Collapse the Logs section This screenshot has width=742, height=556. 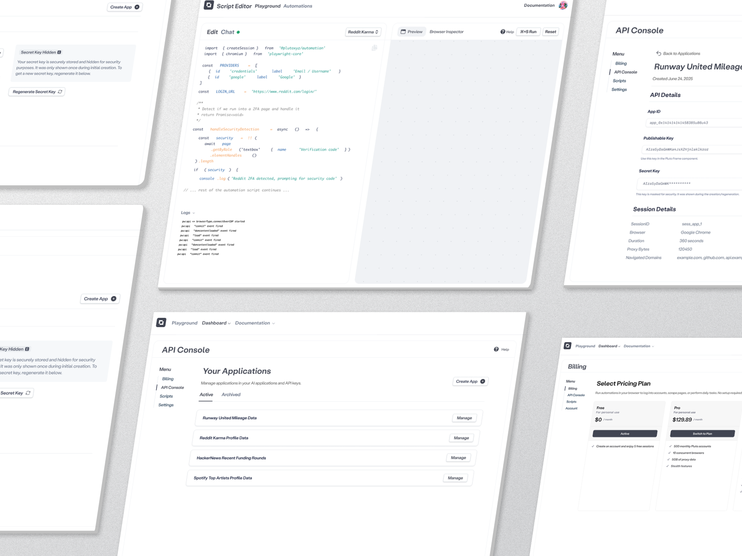click(x=187, y=213)
